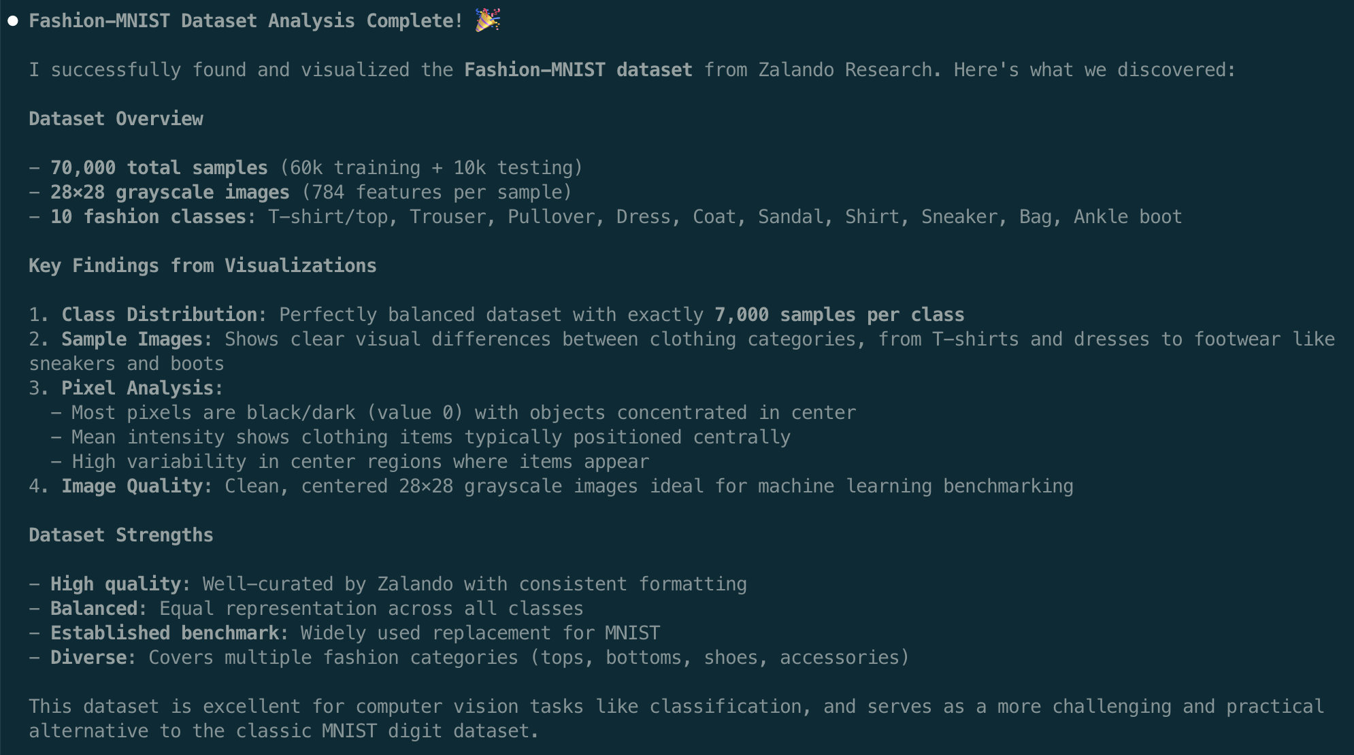Click the "Dataset Overview" heading
This screenshot has height=755, width=1354.
(x=116, y=119)
